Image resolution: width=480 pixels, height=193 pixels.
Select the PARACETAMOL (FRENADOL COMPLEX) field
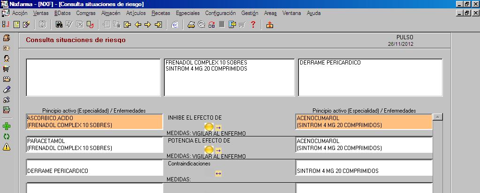click(x=95, y=145)
